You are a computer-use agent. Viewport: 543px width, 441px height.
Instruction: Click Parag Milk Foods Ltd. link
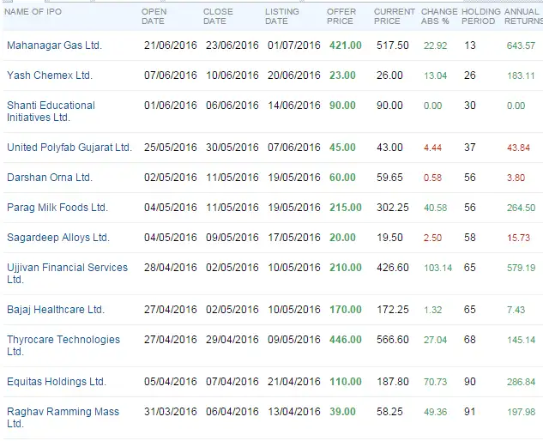click(57, 208)
